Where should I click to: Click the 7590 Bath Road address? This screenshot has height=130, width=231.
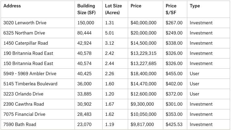[20, 124]
